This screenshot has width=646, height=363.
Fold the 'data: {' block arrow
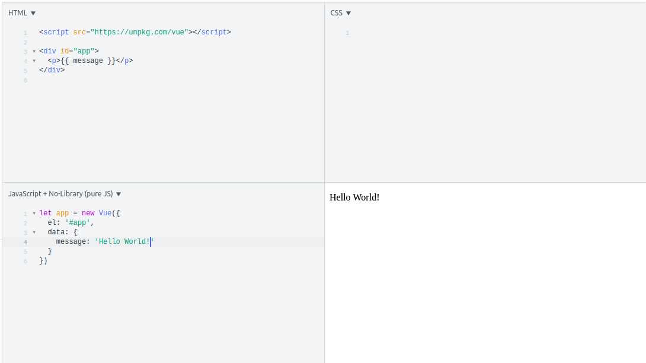[x=34, y=233]
